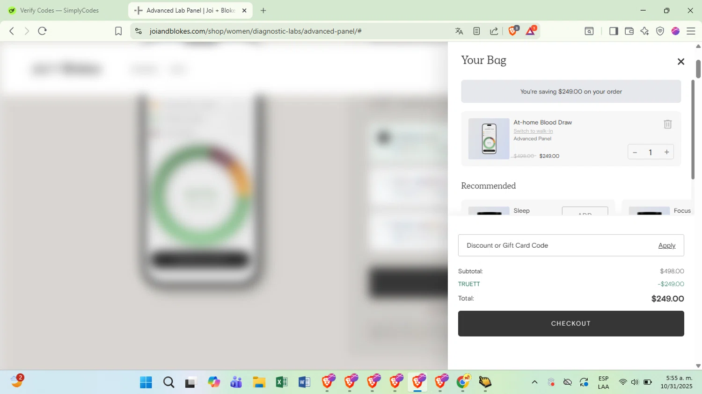The width and height of the screenshot is (702, 394).
Task: Translate this page icon
Action: (x=459, y=31)
